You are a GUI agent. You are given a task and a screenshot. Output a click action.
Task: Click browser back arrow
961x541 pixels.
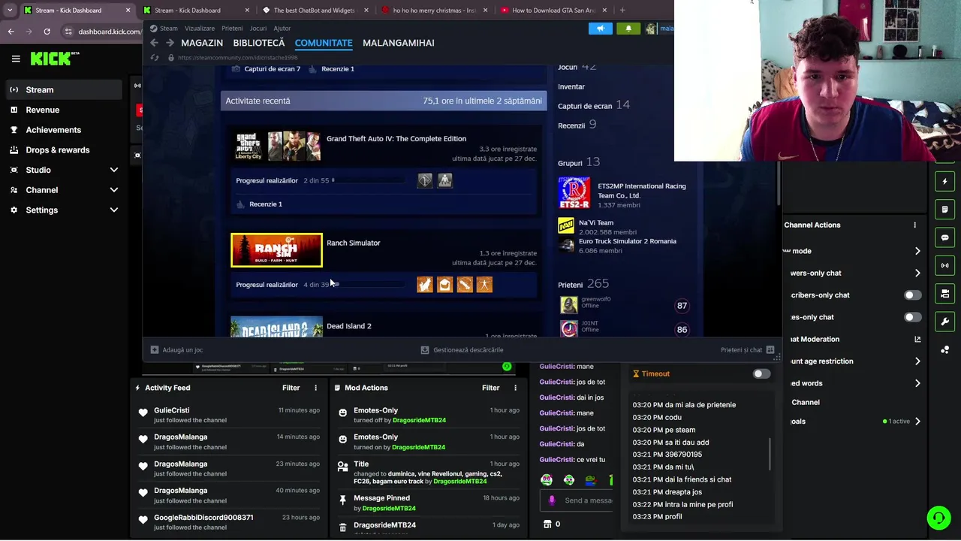pos(11,32)
